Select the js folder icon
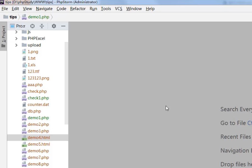Screen dimensions: 252x168 [24, 32]
